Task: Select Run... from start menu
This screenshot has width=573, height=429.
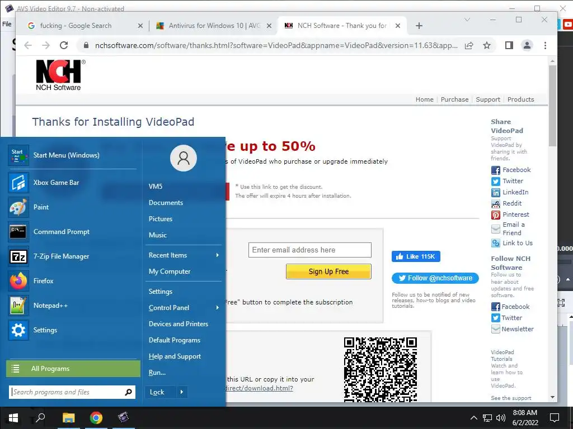Action: tap(157, 373)
